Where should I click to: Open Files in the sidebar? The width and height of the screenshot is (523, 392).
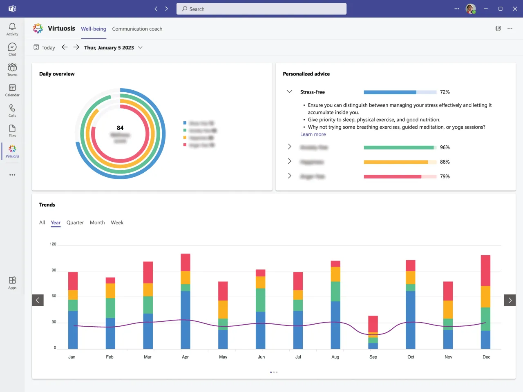tap(12, 131)
